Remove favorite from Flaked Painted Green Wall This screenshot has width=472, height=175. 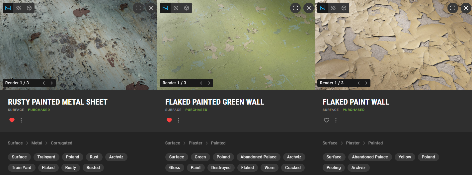pos(169,120)
